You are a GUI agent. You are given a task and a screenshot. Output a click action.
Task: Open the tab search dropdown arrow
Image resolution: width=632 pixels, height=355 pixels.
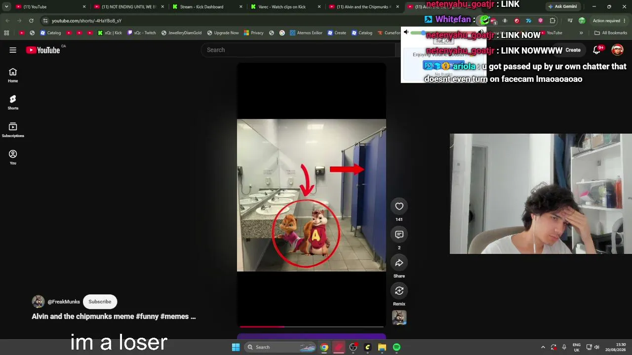(x=6, y=6)
